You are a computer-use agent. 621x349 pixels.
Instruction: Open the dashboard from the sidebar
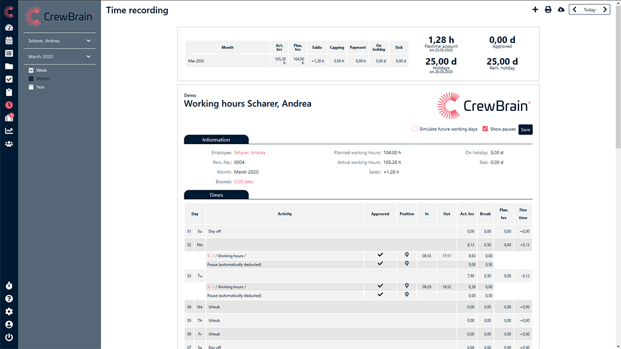[x=9, y=28]
